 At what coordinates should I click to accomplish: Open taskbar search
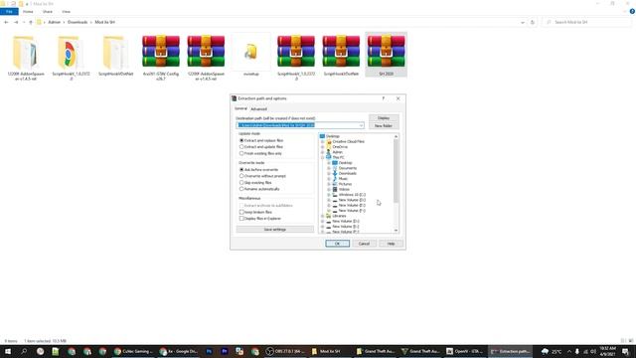click(24, 351)
